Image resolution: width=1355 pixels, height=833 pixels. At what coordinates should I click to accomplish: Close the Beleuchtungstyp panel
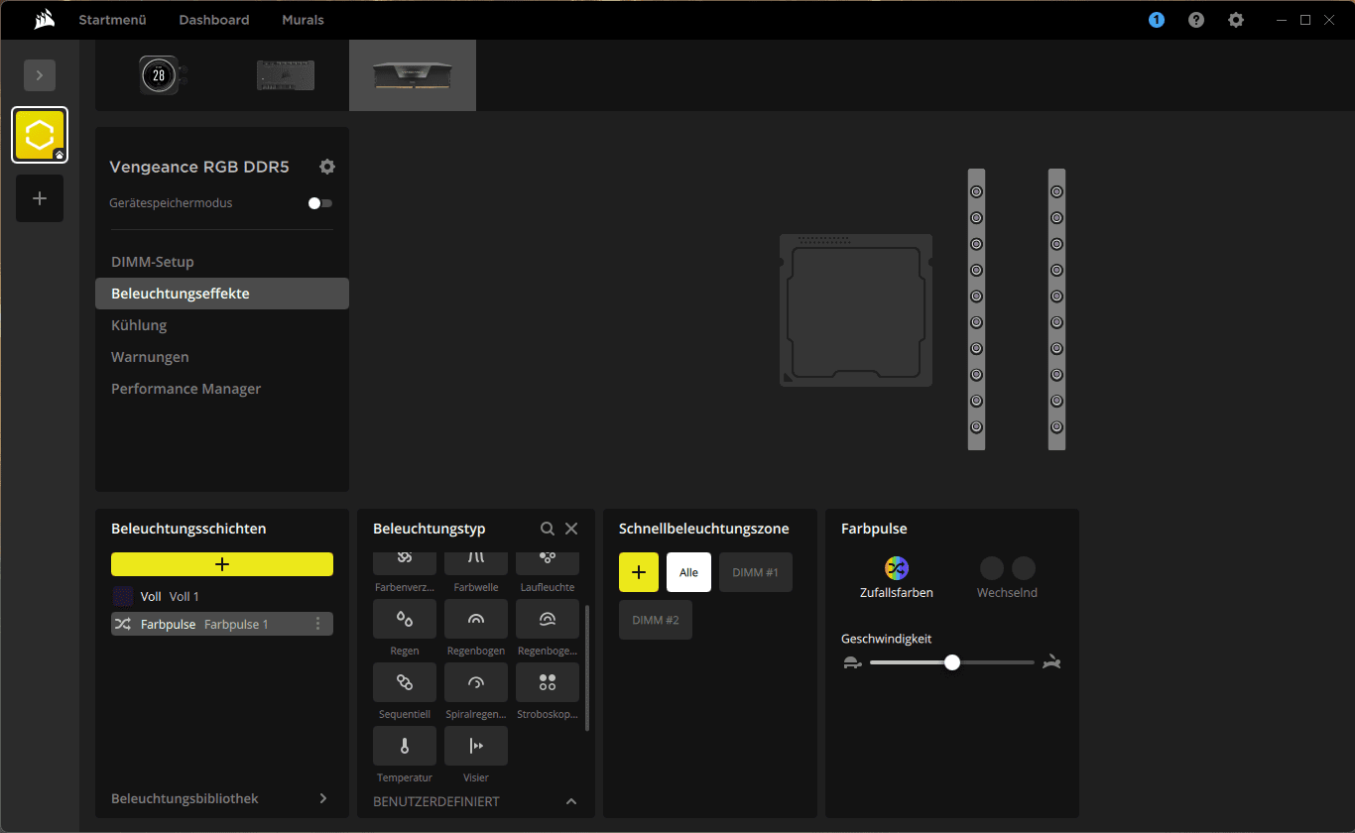(x=571, y=529)
